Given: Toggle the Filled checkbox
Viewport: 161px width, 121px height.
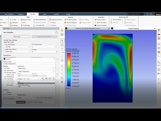Looking at the screenshot, I should [5, 68].
